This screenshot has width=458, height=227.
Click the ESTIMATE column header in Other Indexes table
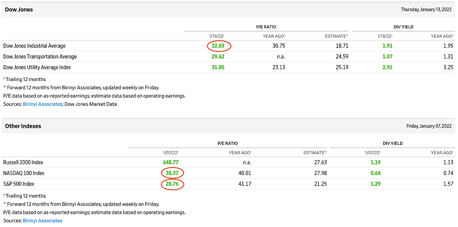[315, 152]
